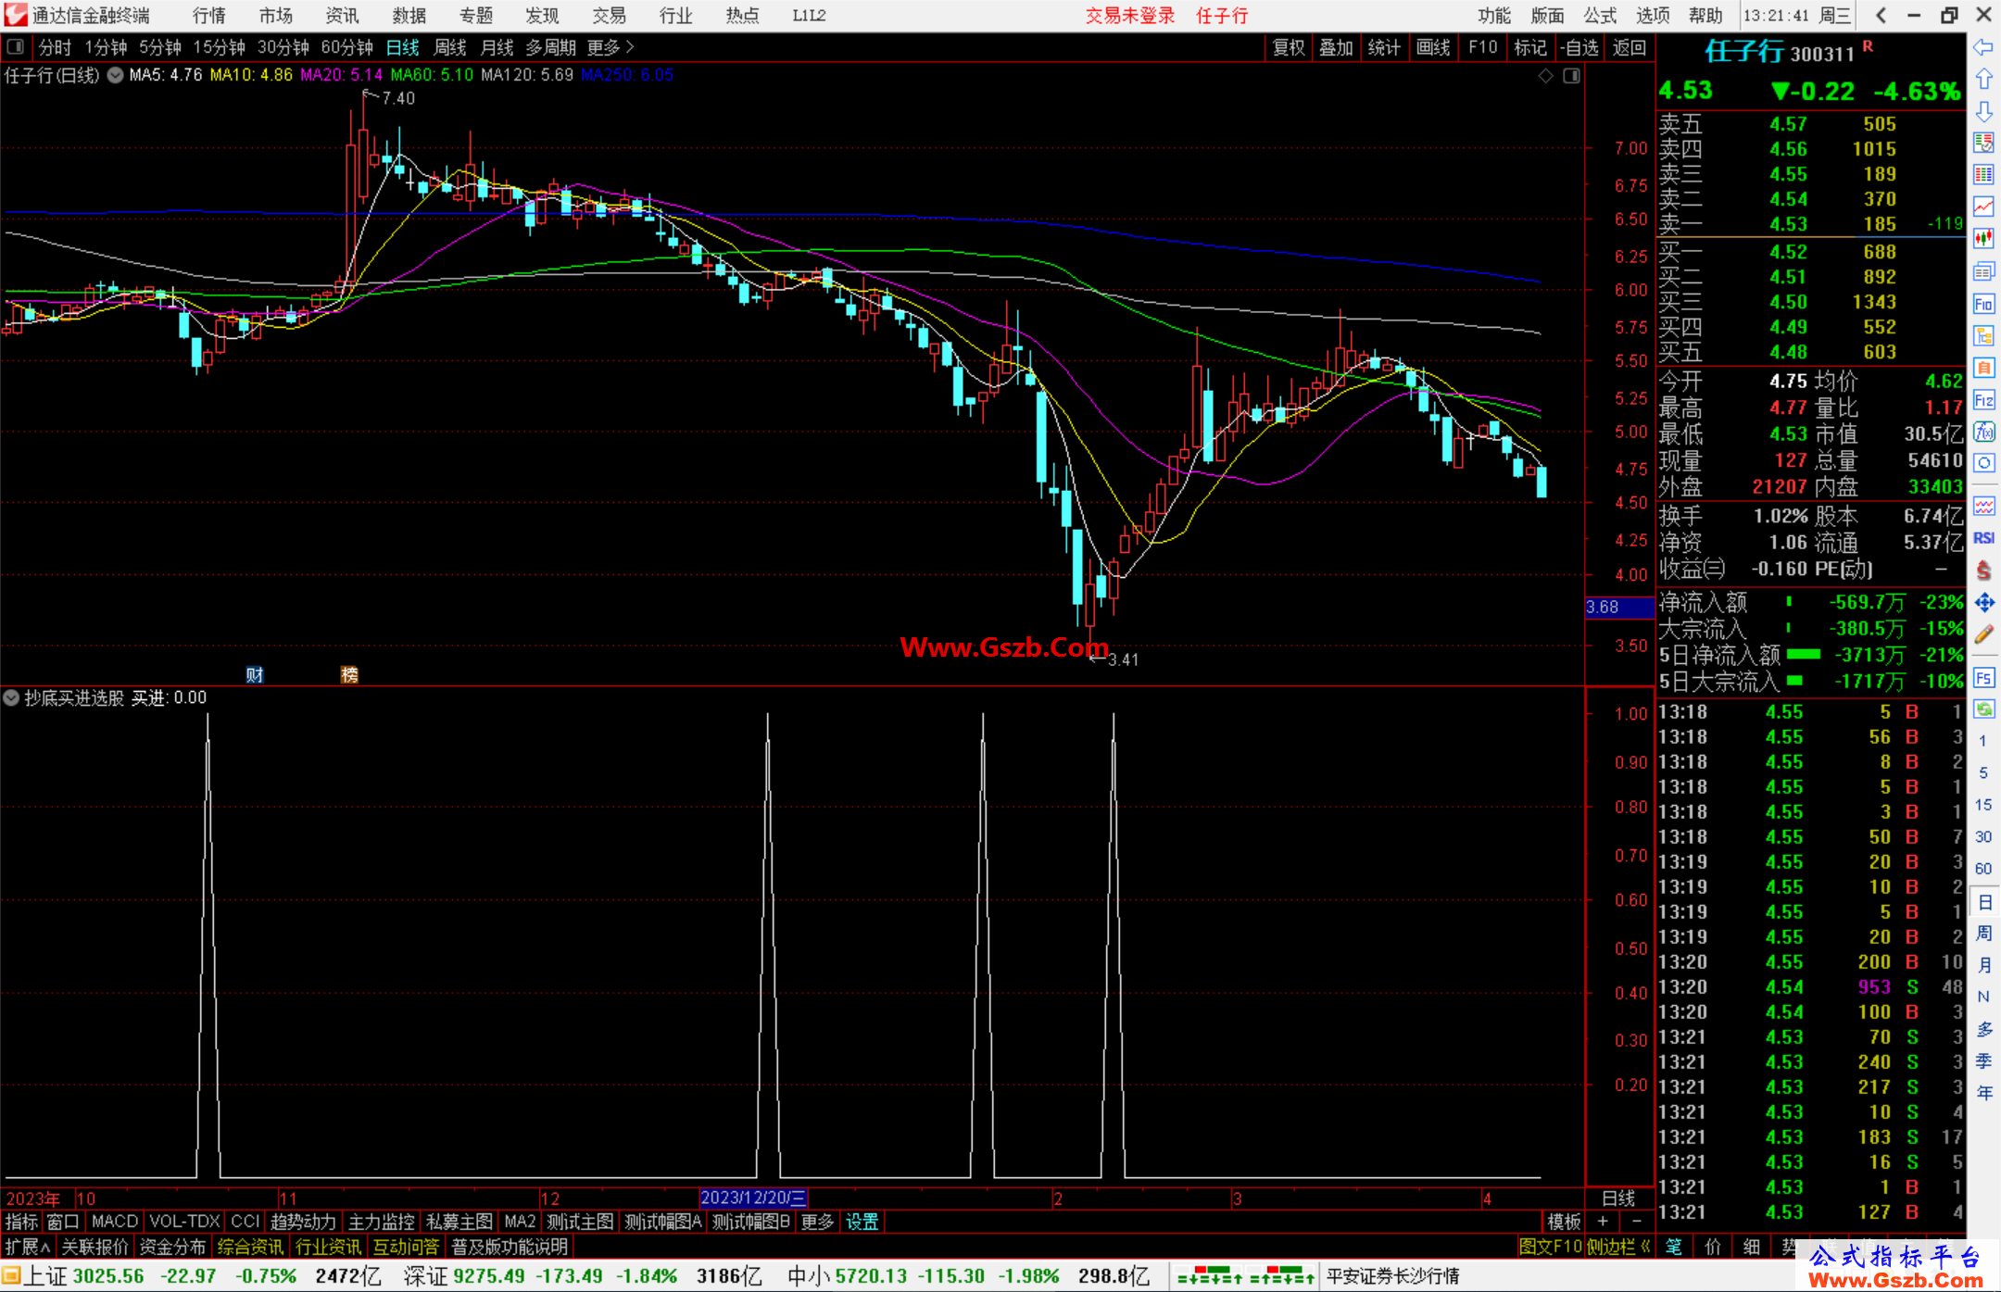Open the 复权 adjustment dropdown
Screen dimensions: 2001x1292
click(x=1289, y=47)
